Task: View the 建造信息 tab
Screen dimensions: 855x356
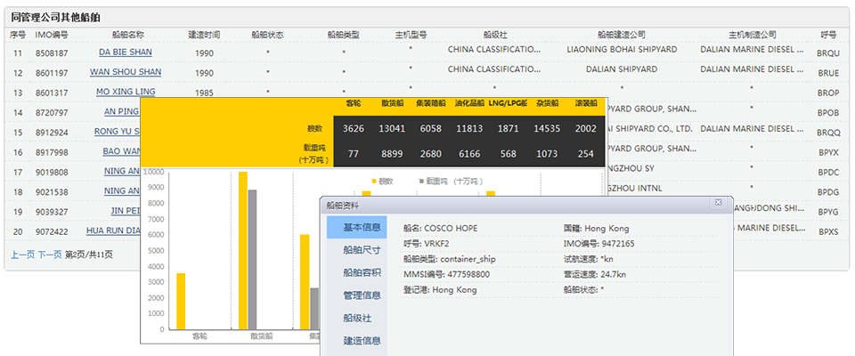Action: tap(362, 340)
